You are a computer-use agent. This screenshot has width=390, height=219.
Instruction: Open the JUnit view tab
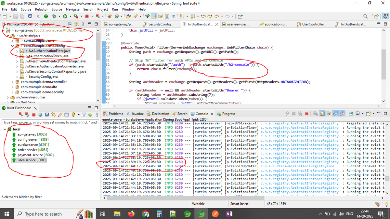(x=48, y=24)
